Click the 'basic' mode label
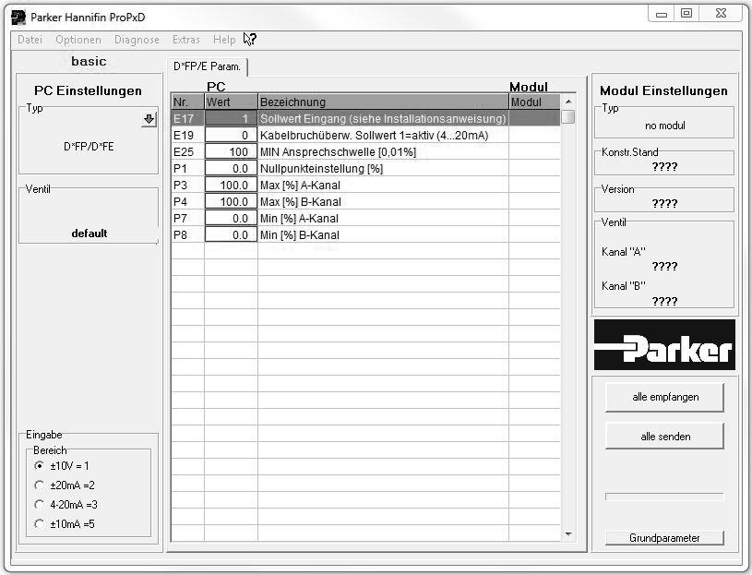Image resolution: width=752 pixels, height=575 pixels. click(x=89, y=62)
